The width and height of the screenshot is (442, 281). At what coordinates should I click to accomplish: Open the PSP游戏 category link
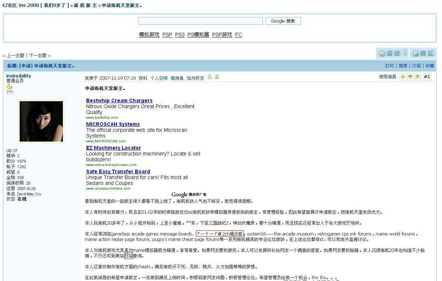pyautogui.click(x=222, y=35)
